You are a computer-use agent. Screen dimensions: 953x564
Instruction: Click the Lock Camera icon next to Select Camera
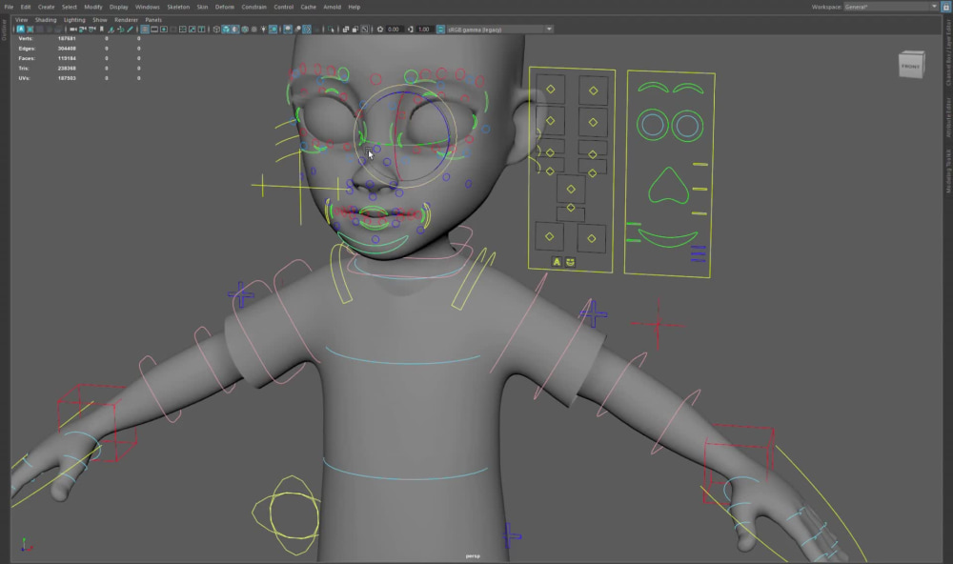coord(82,30)
